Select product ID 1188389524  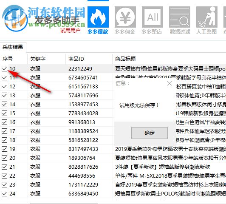[83, 131]
